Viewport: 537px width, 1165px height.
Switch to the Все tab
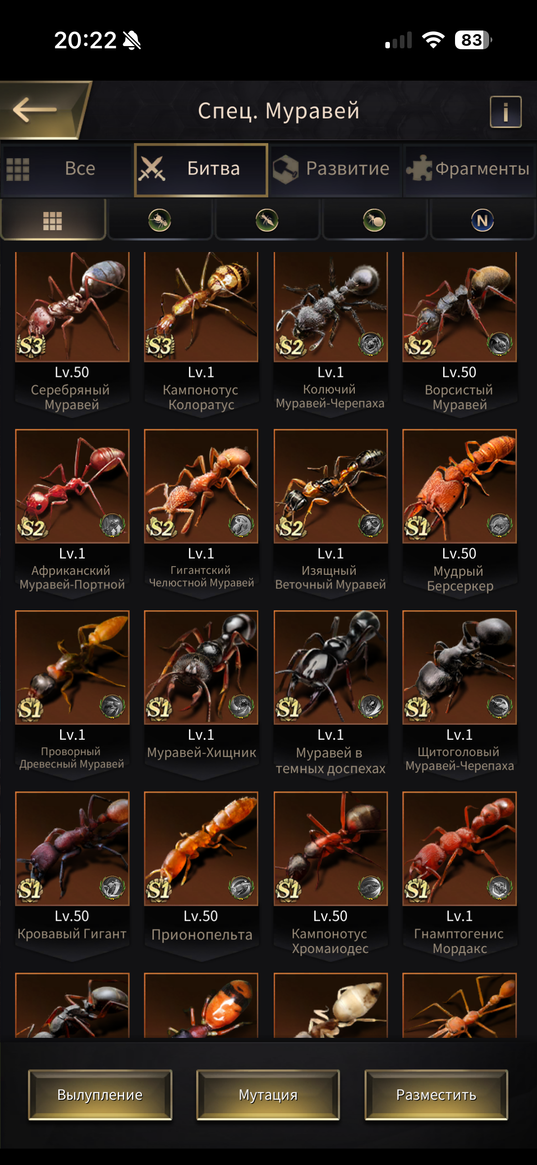click(66, 169)
